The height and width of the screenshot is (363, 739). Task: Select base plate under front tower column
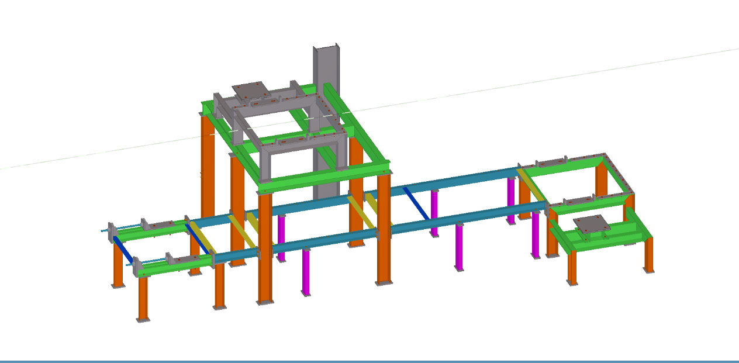click(265, 302)
